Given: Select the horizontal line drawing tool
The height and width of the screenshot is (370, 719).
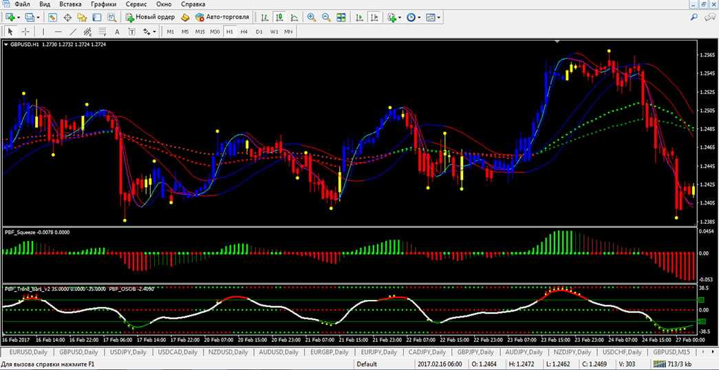Looking at the screenshot, I should coord(58,32).
